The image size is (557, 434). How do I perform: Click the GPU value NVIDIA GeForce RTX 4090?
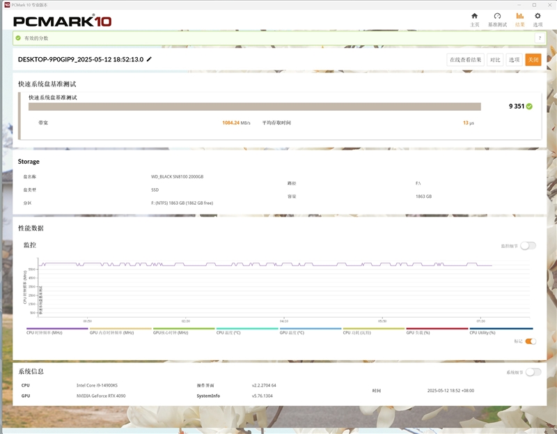(x=101, y=396)
